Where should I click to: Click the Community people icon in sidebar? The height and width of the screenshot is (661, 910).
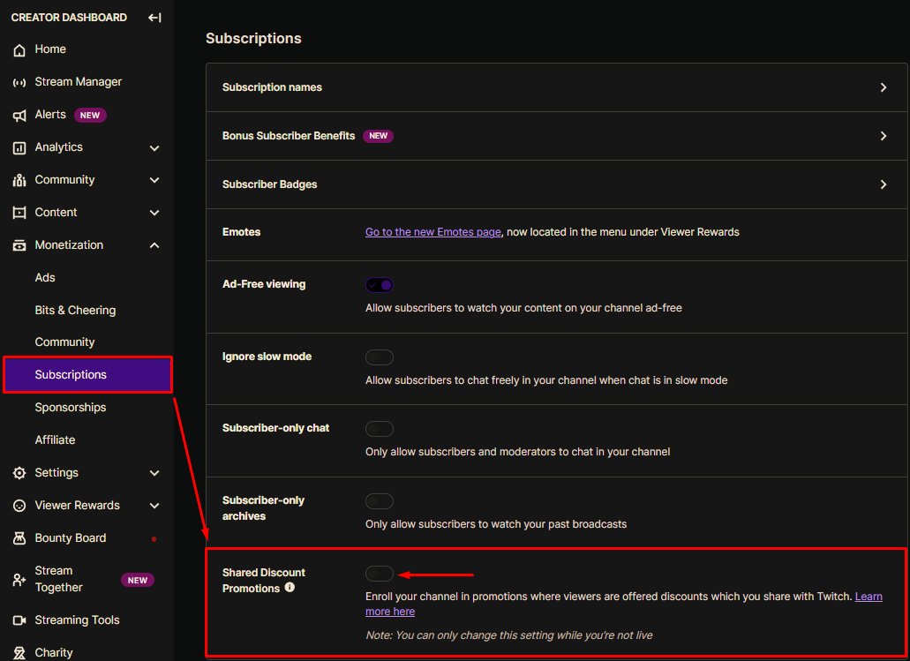(19, 181)
